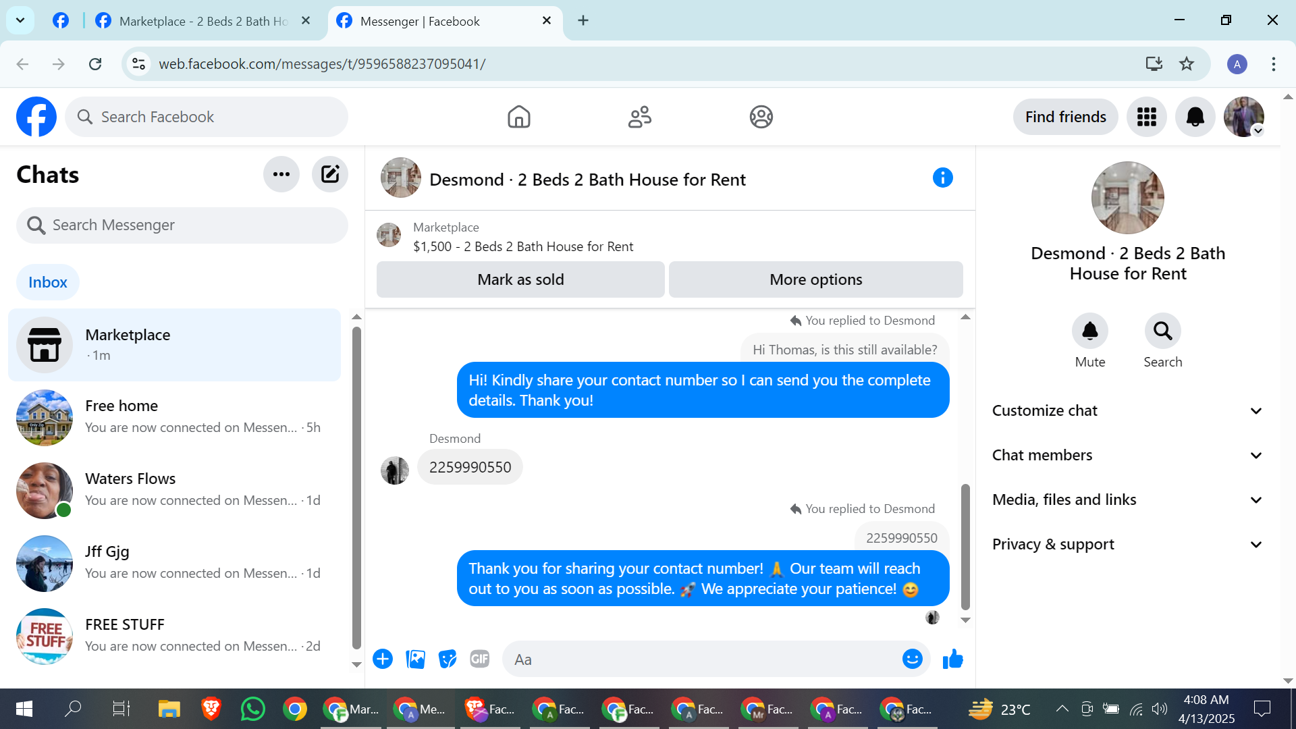
Task: Open the Friends icon in top navigation
Action: (640, 117)
